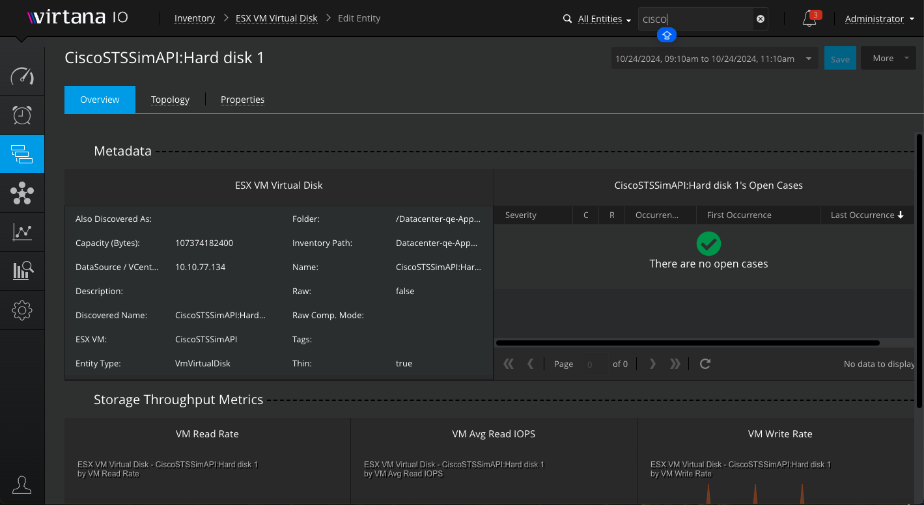This screenshot has width=924, height=505.
Task: Click the Metadata section heading
Action: [122, 151]
